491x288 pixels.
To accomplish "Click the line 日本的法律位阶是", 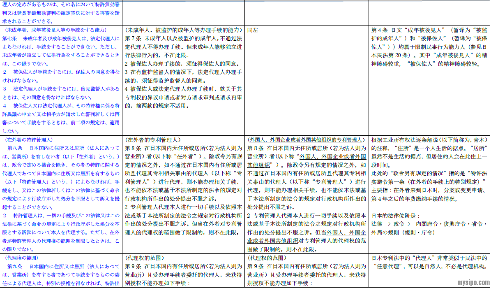I will [396, 216].
